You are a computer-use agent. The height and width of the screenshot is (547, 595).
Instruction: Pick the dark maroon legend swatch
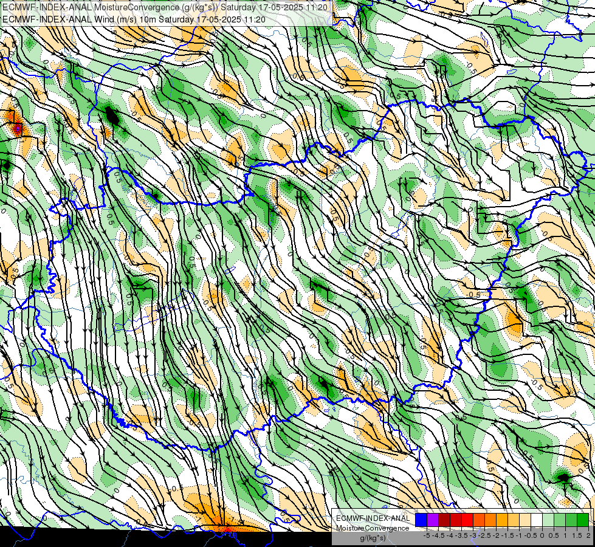tap(444, 520)
